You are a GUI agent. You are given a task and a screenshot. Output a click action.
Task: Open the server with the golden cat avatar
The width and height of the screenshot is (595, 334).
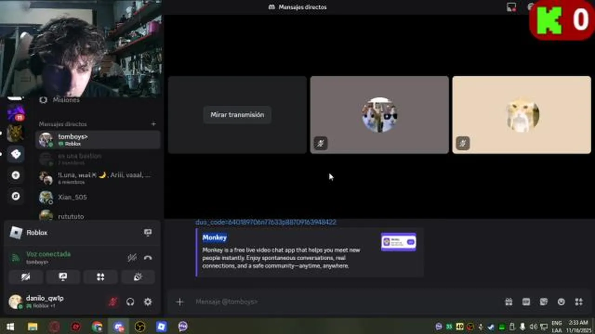coord(16,134)
